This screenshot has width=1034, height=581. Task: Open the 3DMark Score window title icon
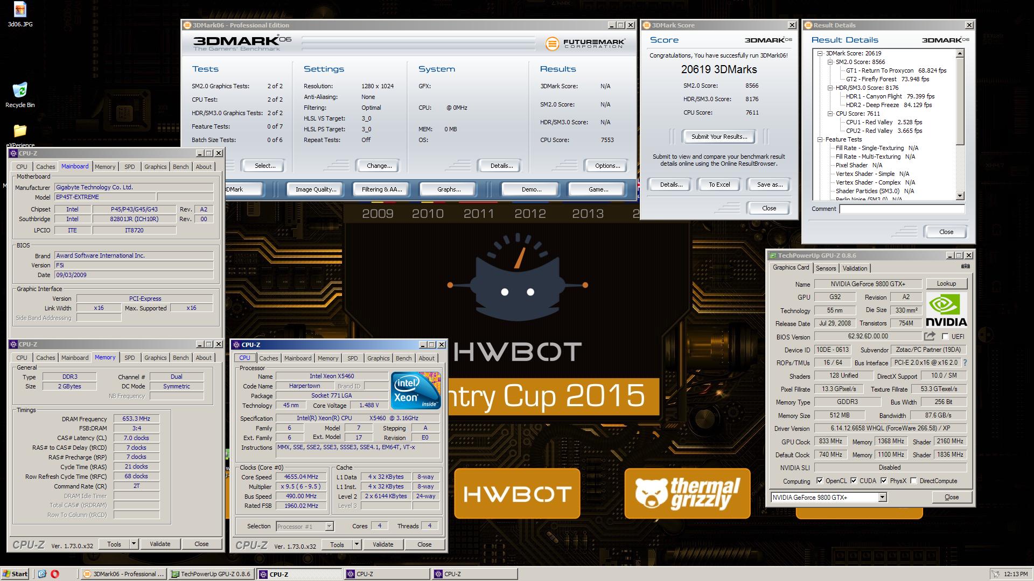pyautogui.click(x=646, y=25)
